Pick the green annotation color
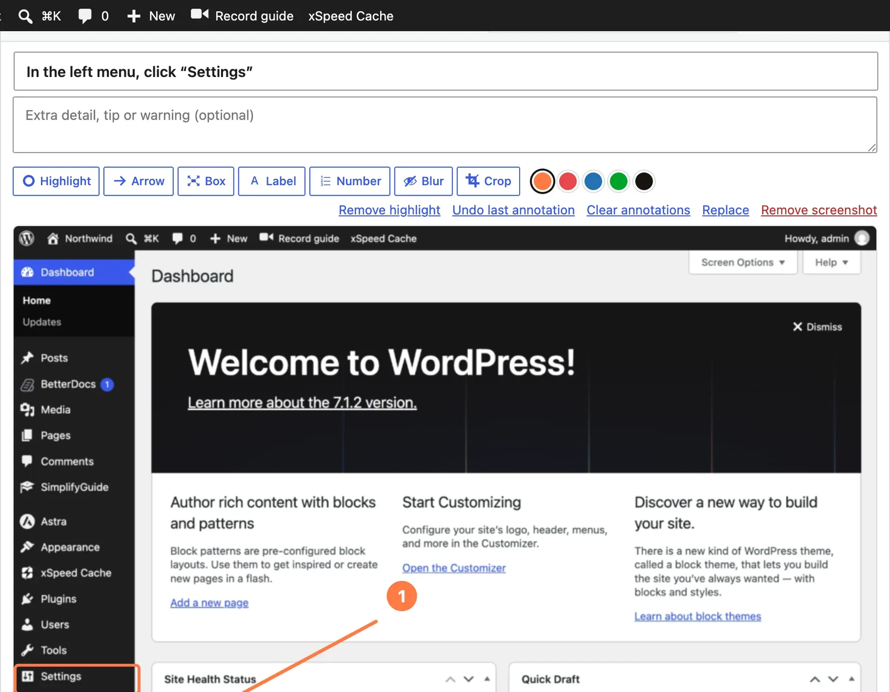This screenshot has width=890, height=692. [619, 181]
